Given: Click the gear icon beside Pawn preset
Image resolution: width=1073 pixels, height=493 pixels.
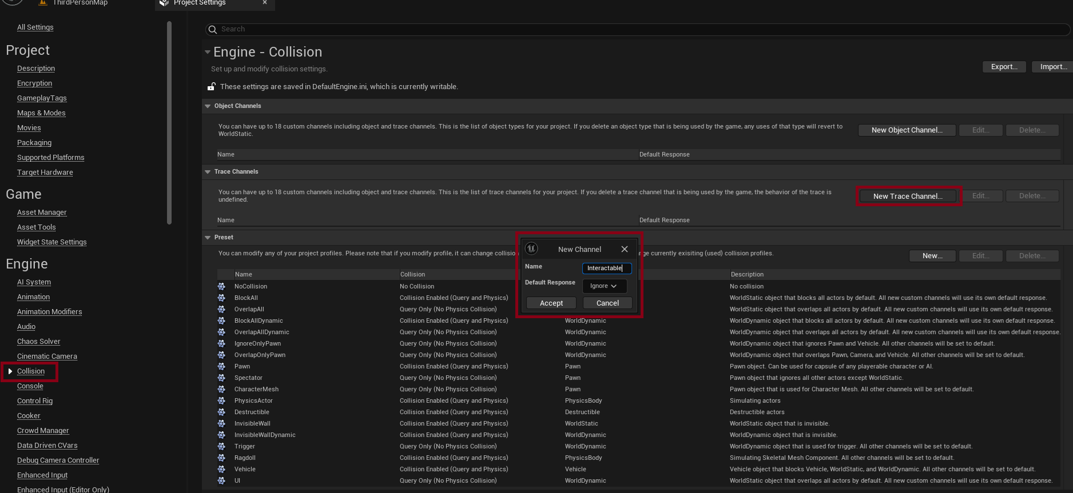Looking at the screenshot, I should tap(221, 366).
